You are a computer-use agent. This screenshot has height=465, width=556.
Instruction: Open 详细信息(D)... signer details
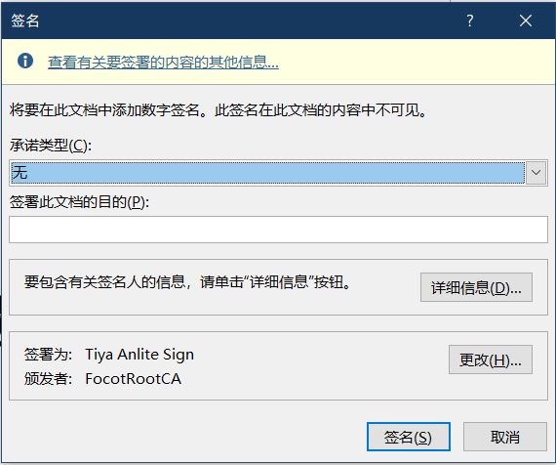coord(476,287)
